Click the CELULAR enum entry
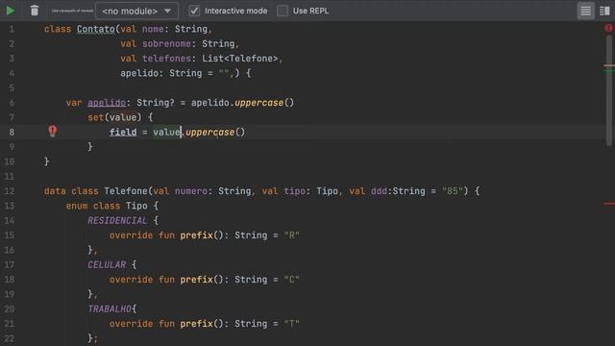 (107, 265)
